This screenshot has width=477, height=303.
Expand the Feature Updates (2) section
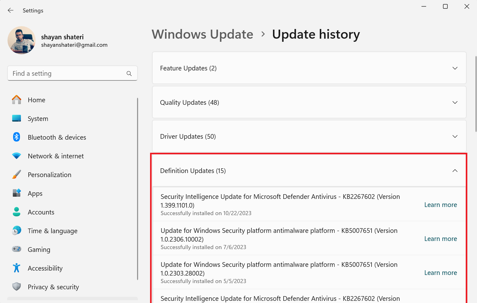pos(309,68)
